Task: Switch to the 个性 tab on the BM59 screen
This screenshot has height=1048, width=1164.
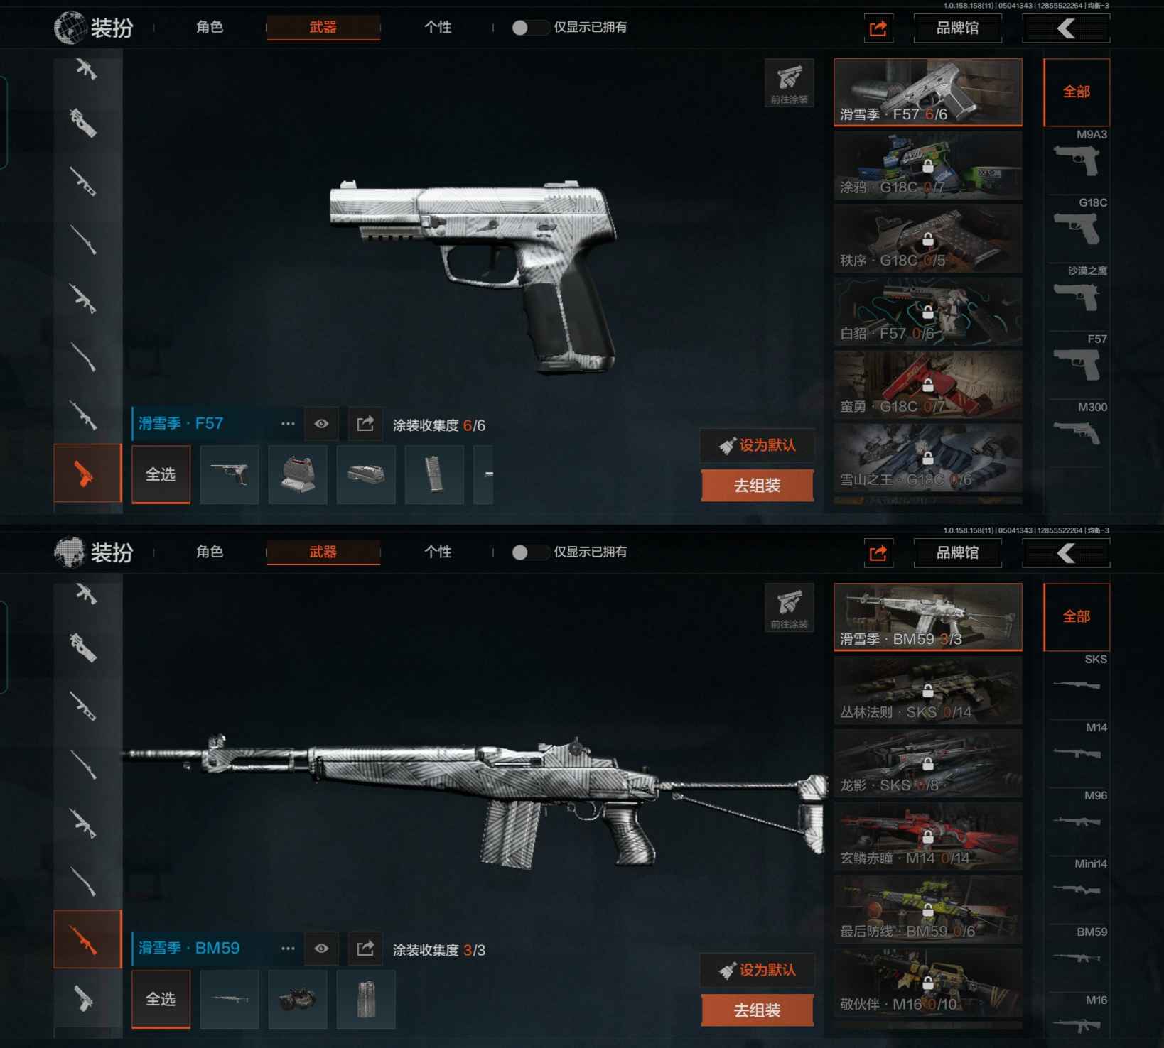Action: pos(438,552)
